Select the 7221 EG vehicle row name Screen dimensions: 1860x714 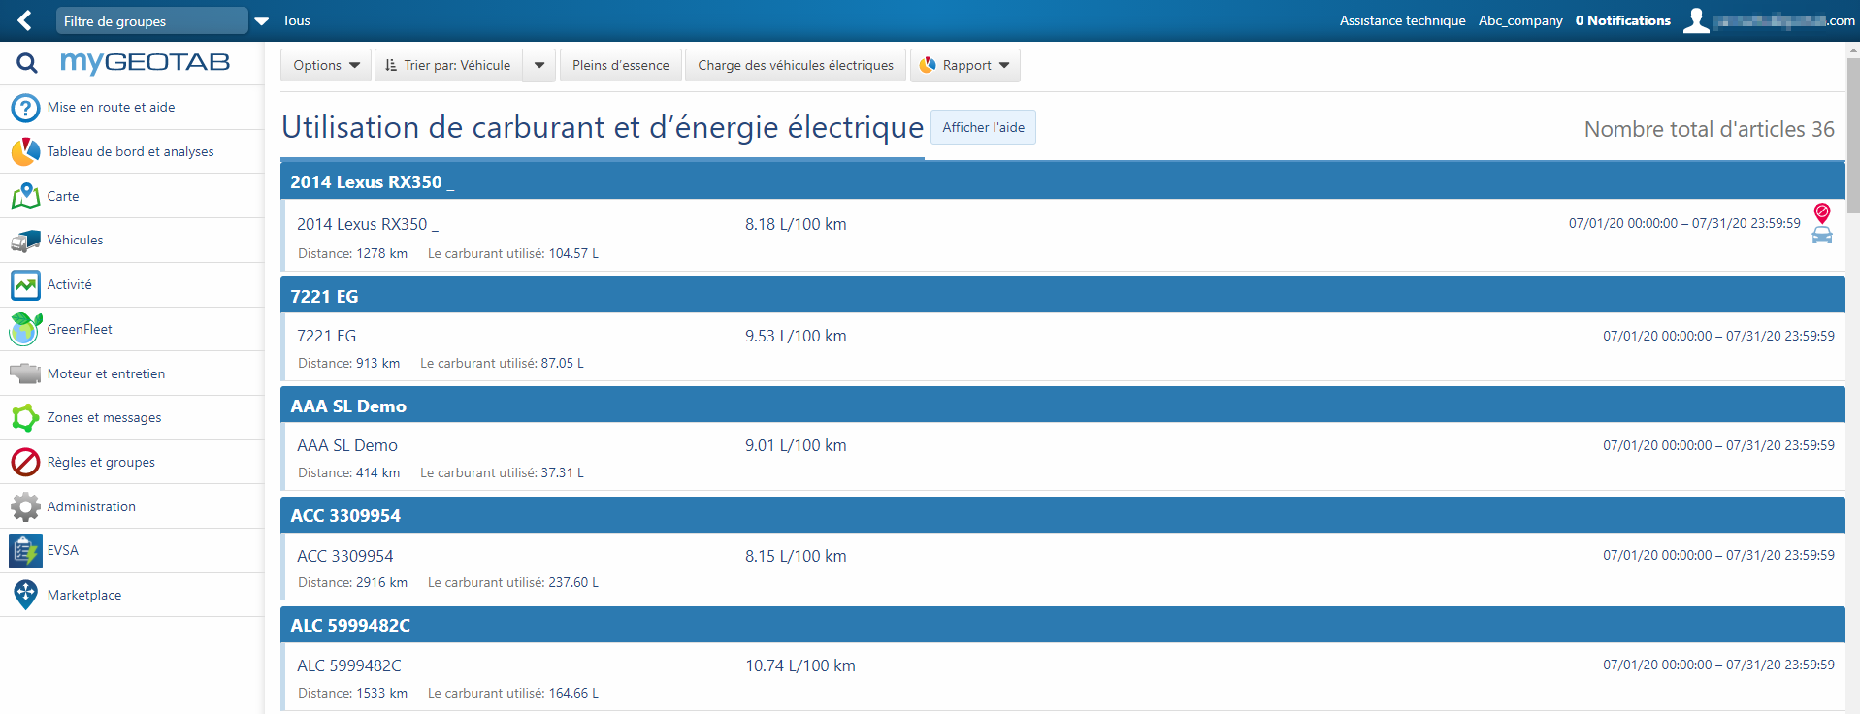point(326,336)
